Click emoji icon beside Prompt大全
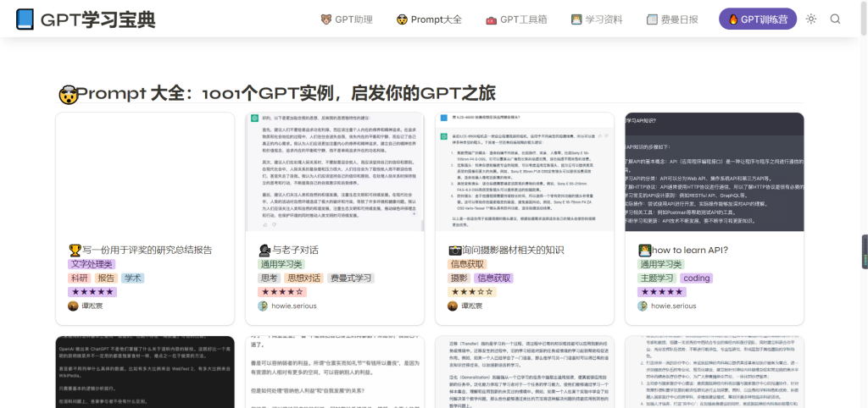 [x=402, y=19]
